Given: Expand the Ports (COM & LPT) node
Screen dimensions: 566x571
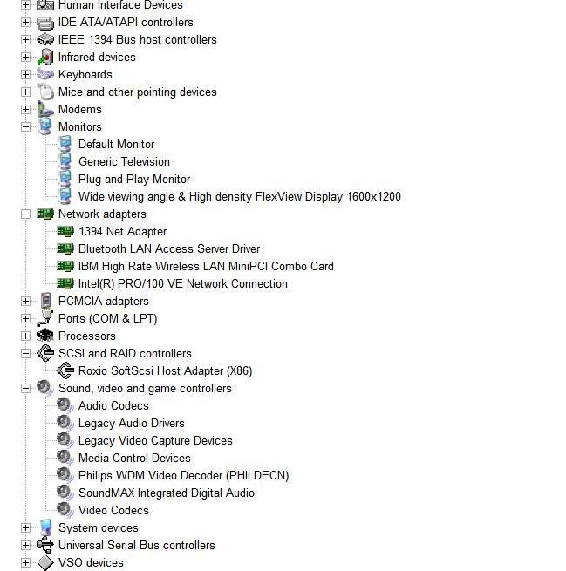Looking at the screenshot, I should point(26,318).
